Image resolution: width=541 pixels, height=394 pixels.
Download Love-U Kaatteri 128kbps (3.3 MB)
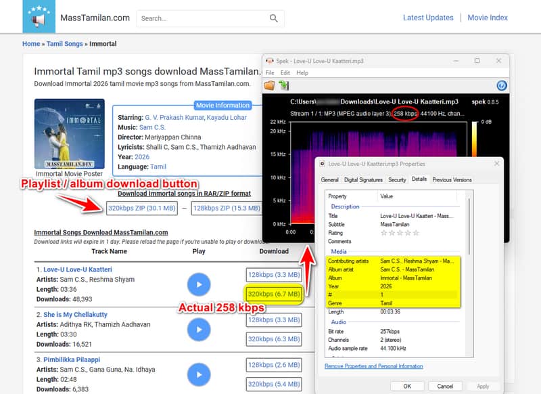[x=274, y=275]
